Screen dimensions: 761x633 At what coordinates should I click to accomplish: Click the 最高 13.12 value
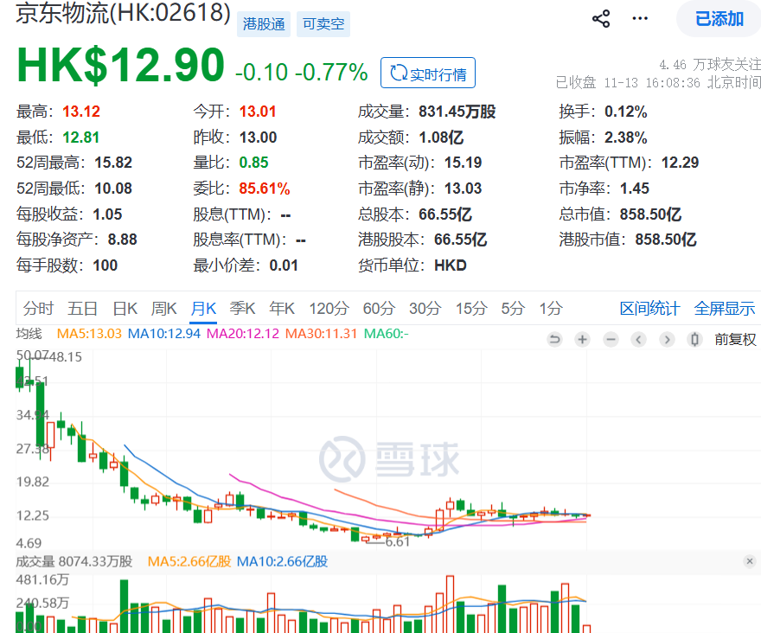[x=81, y=112]
